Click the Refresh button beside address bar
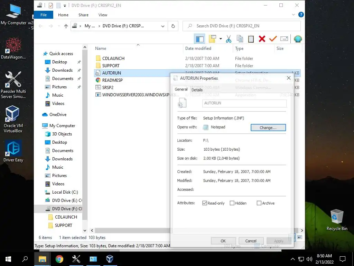The width and height of the screenshot is (354, 266). point(173,26)
